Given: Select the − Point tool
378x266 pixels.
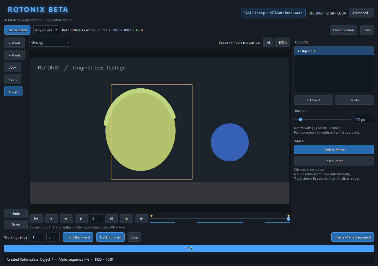Looking at the screenshot, I should pyautogui.click(x=14, y=55).
